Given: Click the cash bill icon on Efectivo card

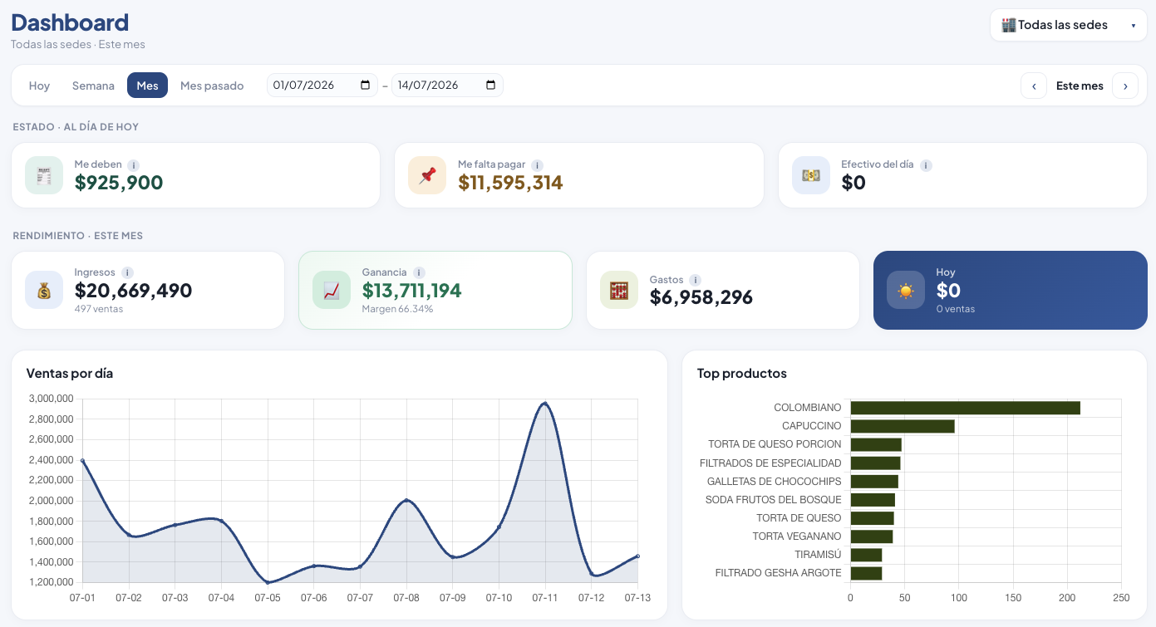Looking at the screenshot, I should click(x=811, y=175).
